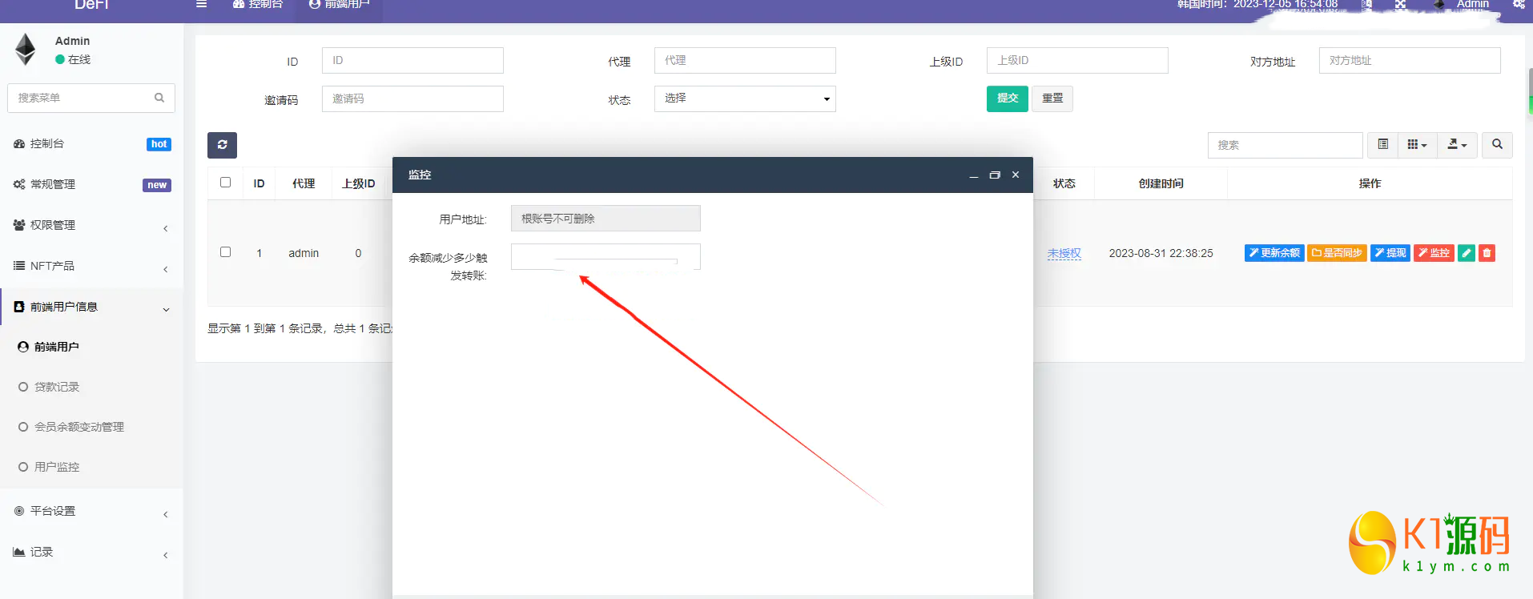Open the 控制台 top tab

pyautogui.click(x=258, y=5)
